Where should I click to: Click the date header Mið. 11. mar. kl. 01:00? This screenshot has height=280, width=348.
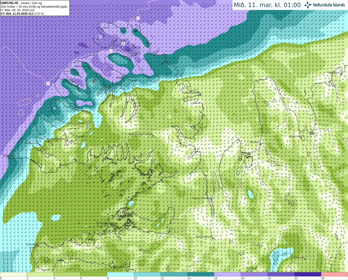point(267,5)
